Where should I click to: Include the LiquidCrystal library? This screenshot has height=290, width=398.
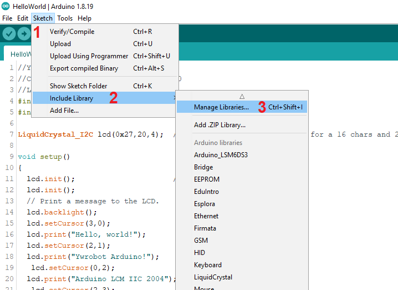coord(213,277)
